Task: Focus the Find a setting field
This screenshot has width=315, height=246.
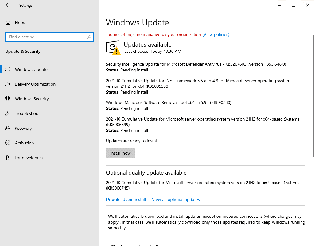Action: (x=46, y=37)
